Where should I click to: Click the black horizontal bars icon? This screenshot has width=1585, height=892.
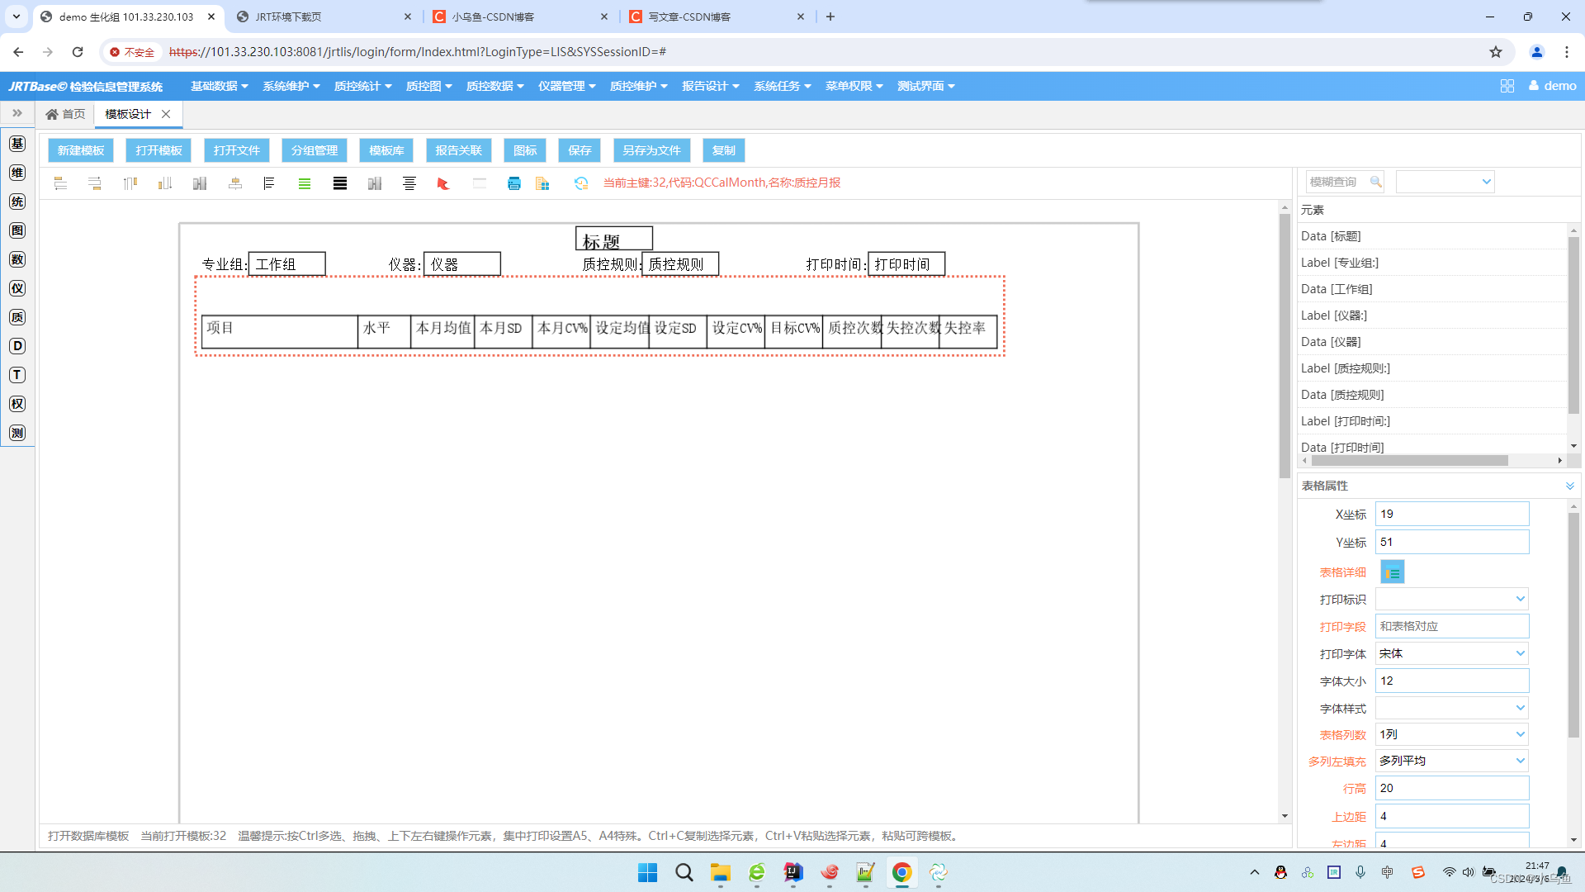[x=340, y=183]
